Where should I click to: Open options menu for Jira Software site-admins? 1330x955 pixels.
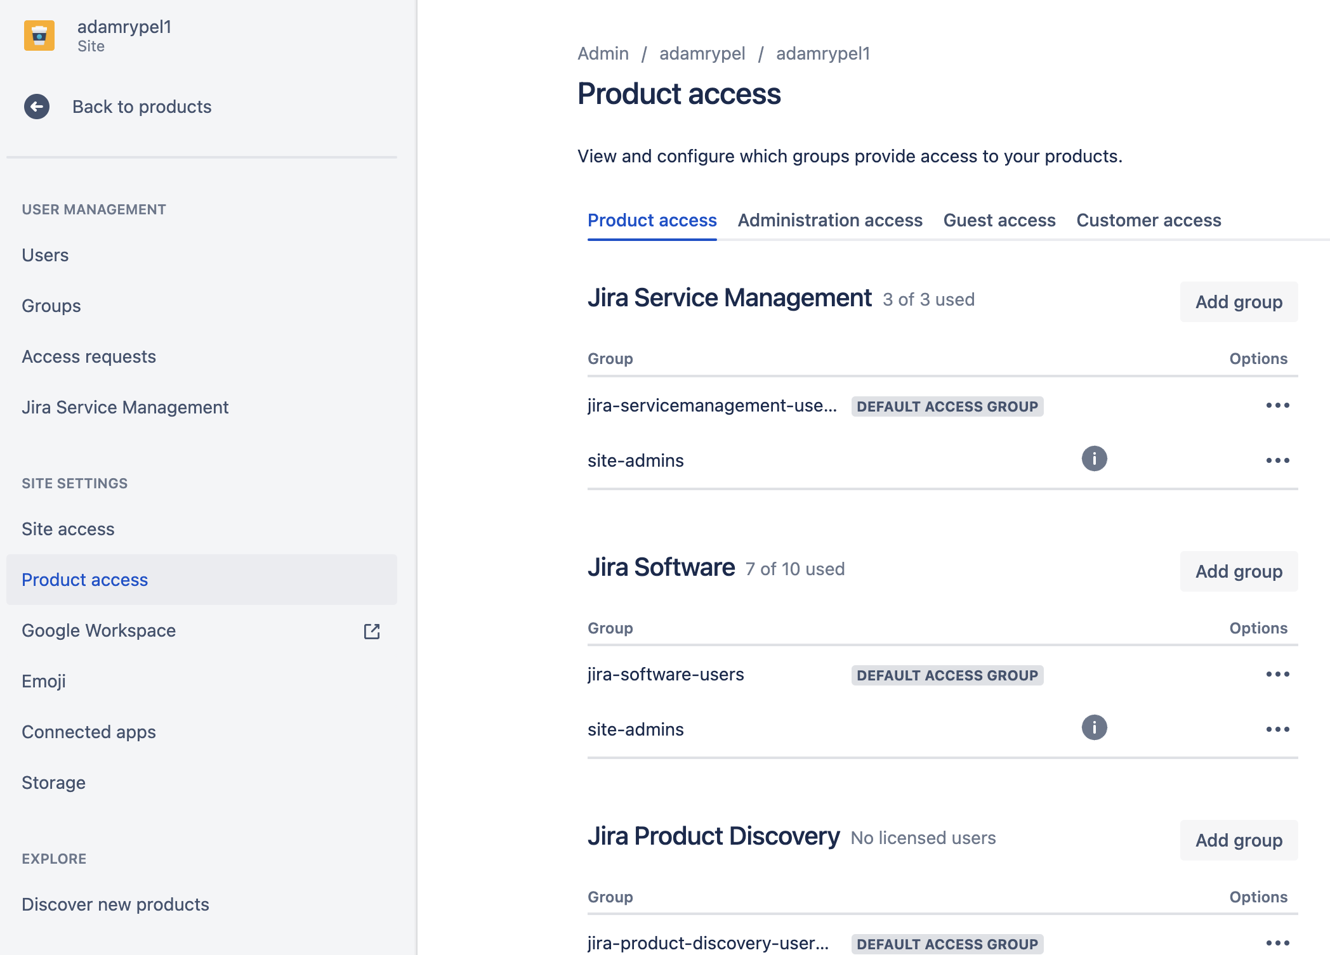[x=1277, y=729]
